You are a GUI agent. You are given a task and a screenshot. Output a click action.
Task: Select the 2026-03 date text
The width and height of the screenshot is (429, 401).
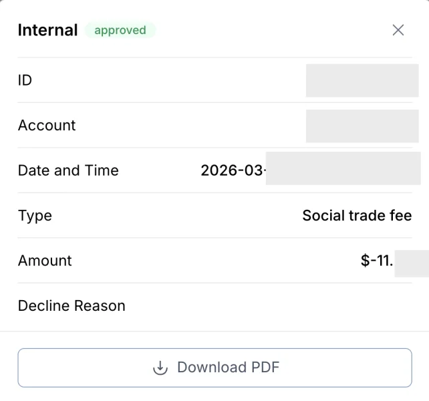[232, 170]
